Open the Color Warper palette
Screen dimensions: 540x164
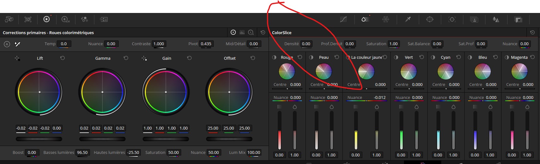386,19
